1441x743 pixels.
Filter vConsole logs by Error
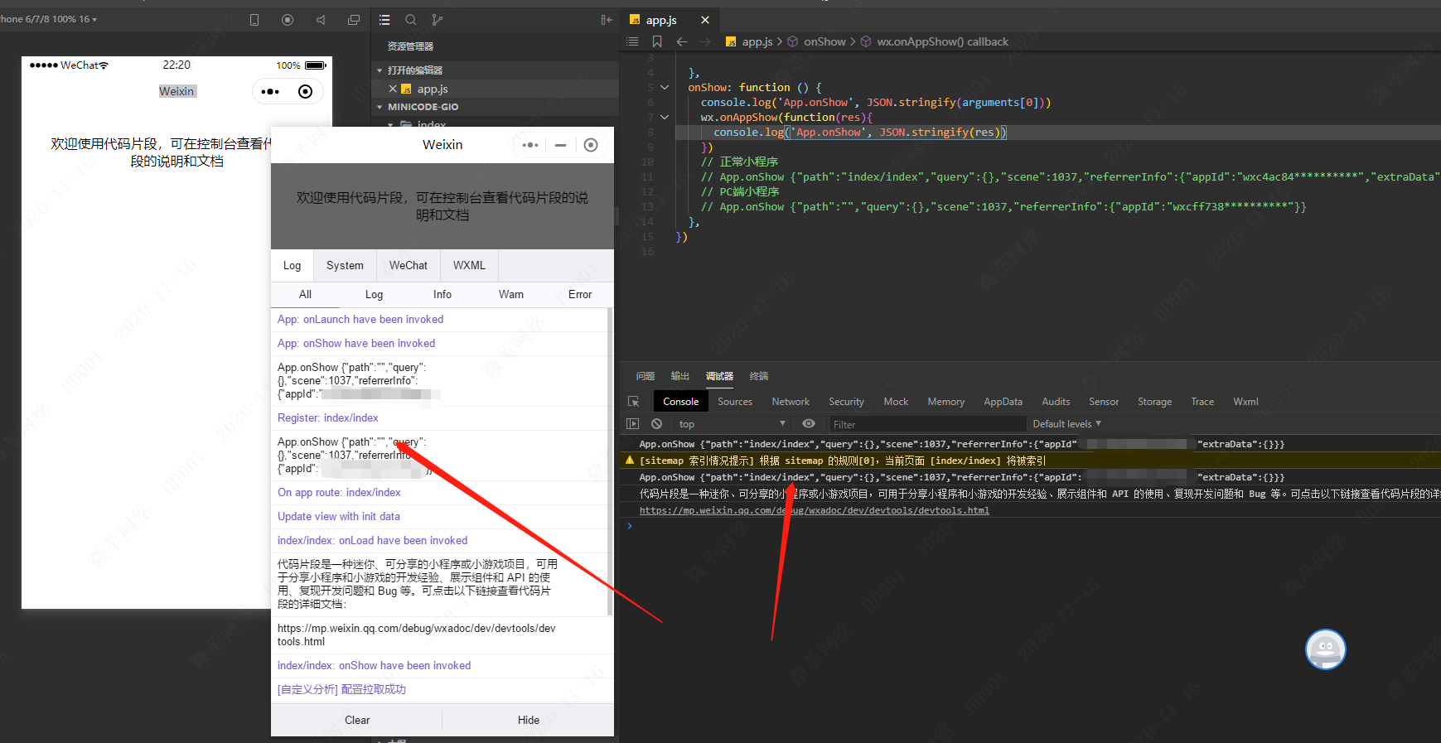pos(580,295)
